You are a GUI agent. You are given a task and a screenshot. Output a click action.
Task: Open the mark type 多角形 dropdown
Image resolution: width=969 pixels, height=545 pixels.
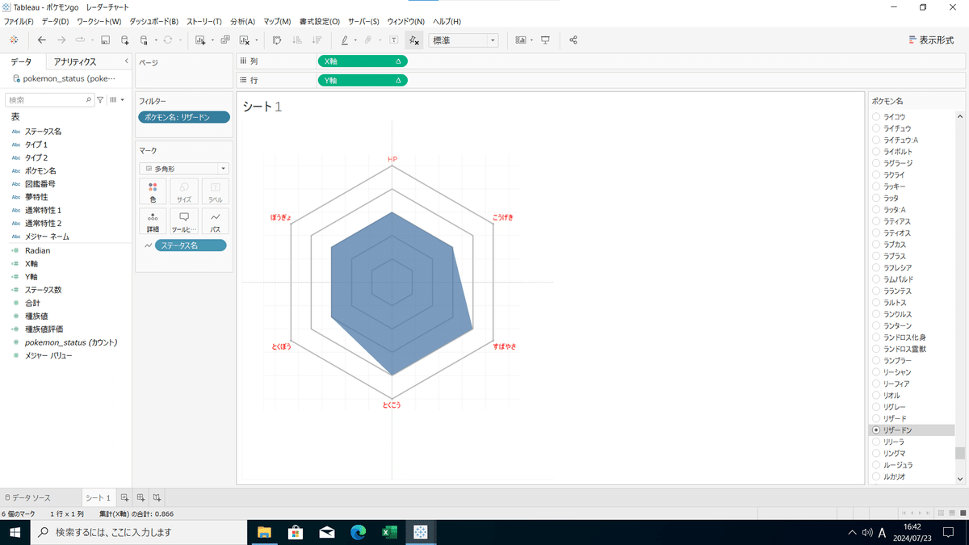coord(184,169)
